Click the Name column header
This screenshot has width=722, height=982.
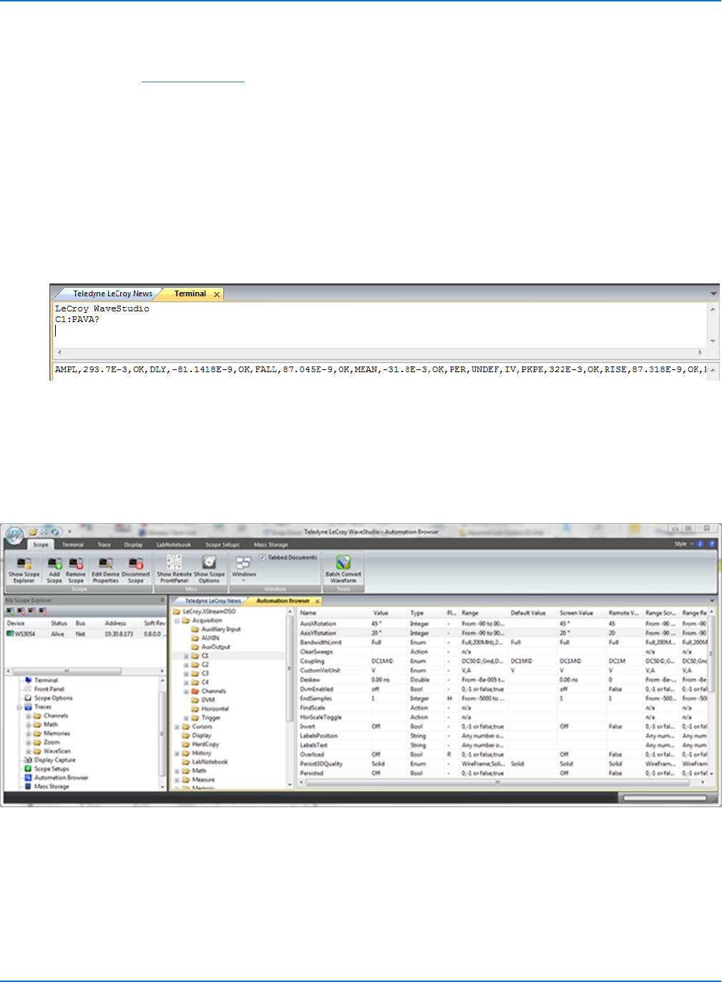click(x=334, y=613)
